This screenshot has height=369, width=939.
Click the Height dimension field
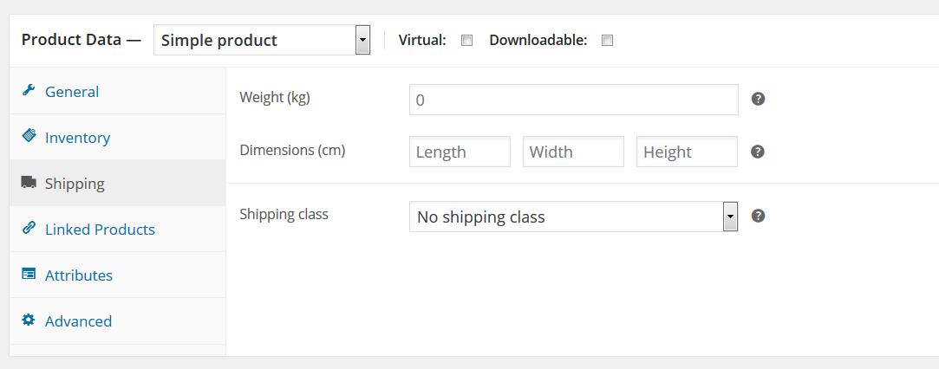coord(687,152)
